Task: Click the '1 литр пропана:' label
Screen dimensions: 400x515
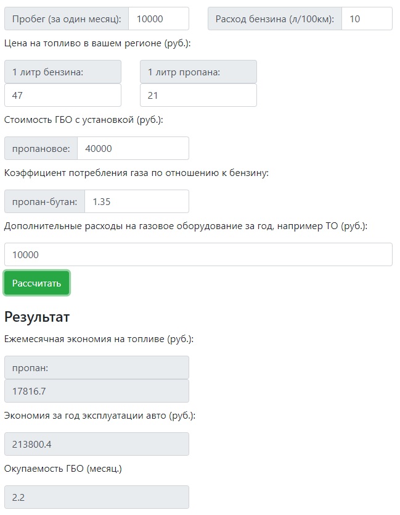Action: (x=198, y=72)
